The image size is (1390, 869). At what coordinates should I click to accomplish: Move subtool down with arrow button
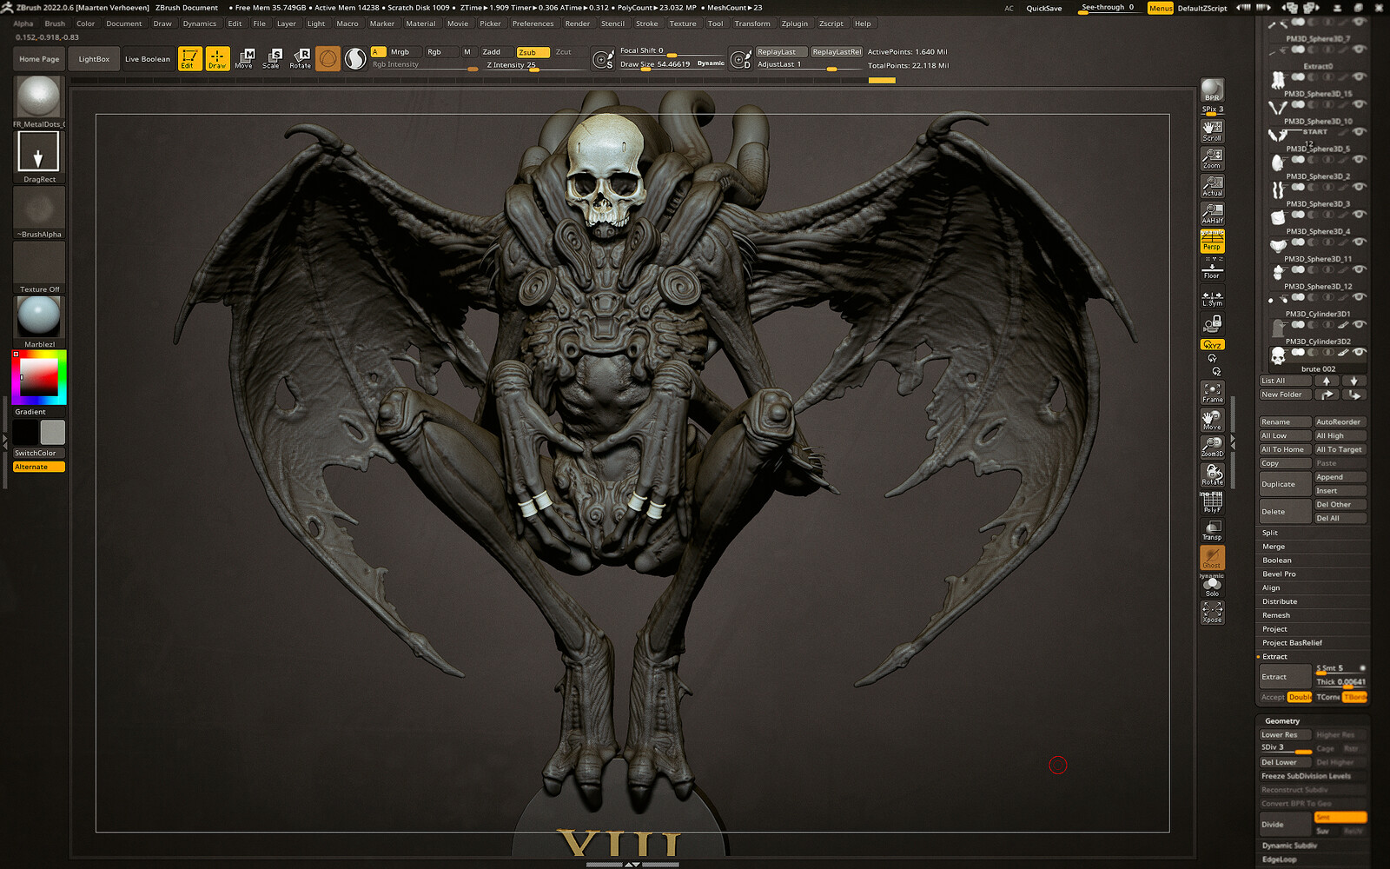[x=1354, y=381]
